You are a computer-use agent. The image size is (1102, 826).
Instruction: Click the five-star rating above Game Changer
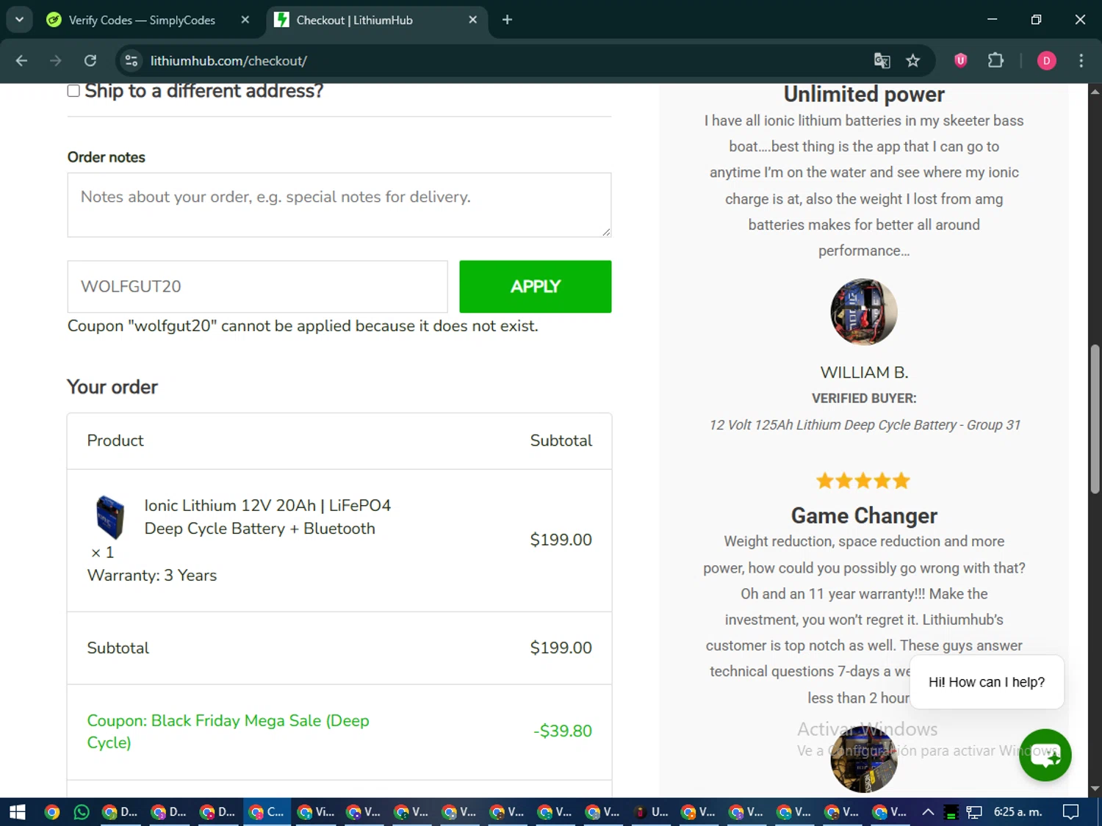pos(863,481)
